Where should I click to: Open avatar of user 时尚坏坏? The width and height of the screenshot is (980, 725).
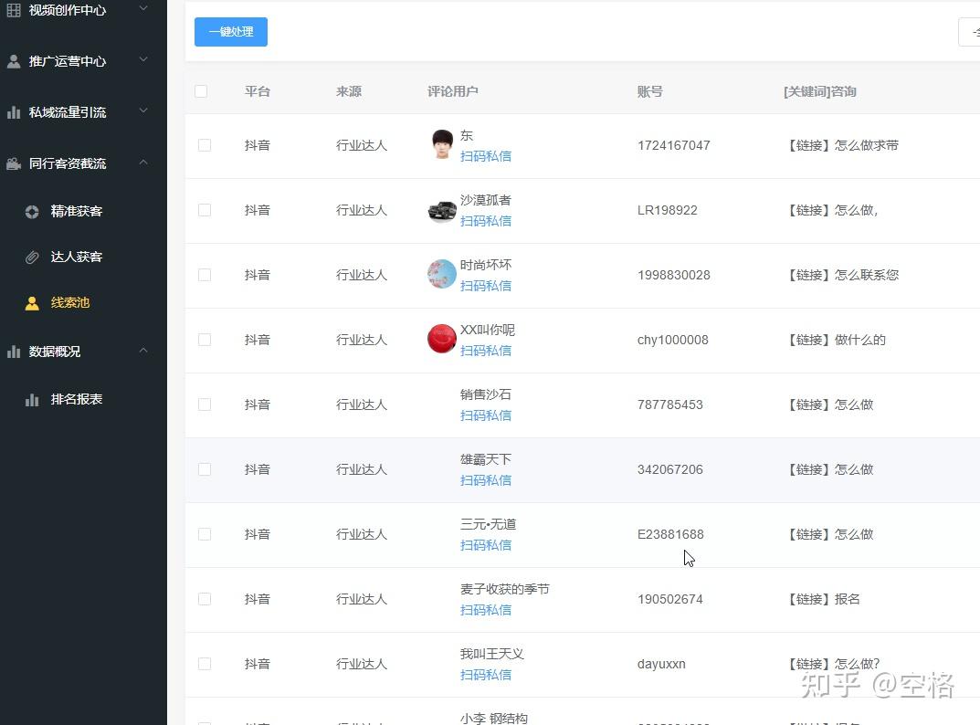pyautogui.click(x=442, y=274)
